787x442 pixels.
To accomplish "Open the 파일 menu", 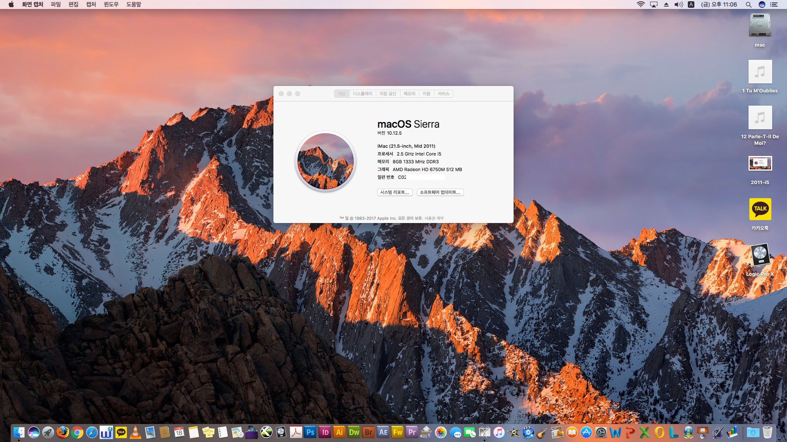I will pos(56,5).
